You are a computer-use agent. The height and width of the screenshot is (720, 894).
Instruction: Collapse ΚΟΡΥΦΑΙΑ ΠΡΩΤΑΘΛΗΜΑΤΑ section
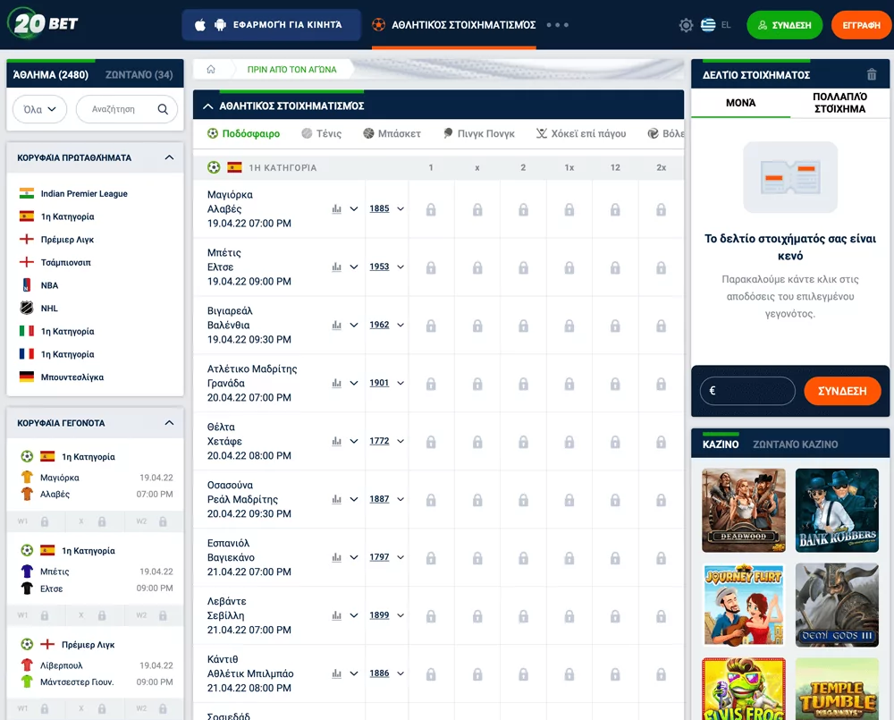pos(169,157)
